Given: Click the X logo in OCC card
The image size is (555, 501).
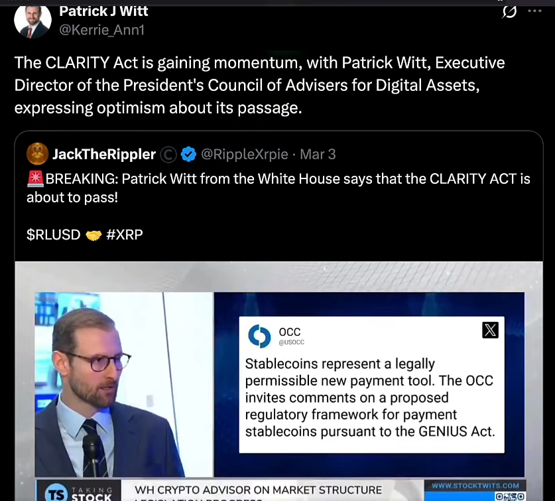Looking at the screenshot, I should (x=490, y=330).
